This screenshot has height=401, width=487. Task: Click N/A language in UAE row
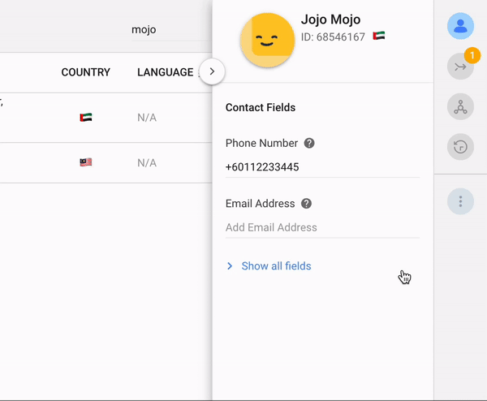click(x=147, y=118)
